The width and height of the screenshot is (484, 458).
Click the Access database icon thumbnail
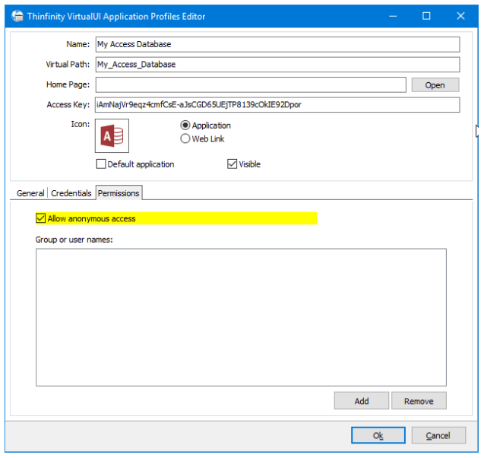[x=112, y=135]
